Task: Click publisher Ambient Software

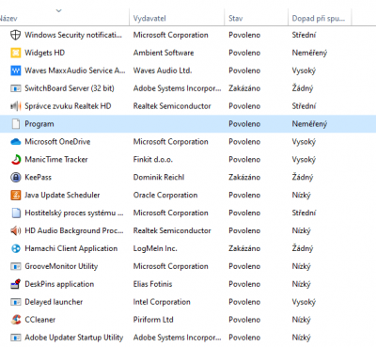Action: click(164, 53)
